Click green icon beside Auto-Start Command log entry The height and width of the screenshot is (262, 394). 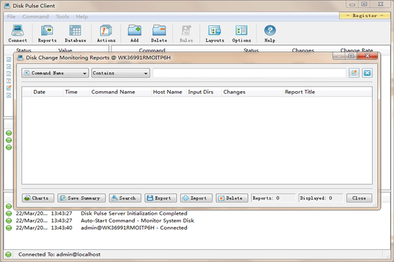coord(9,221)
